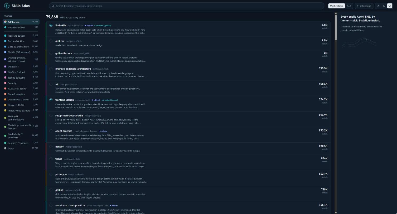Tick the prototype install circle
Viewport: 397px width, 214px height.
pyautogui.click(x=51, y=174)
